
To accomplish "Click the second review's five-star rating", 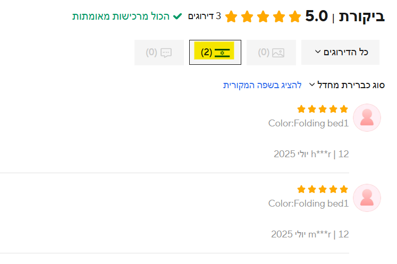I will 323,189.
